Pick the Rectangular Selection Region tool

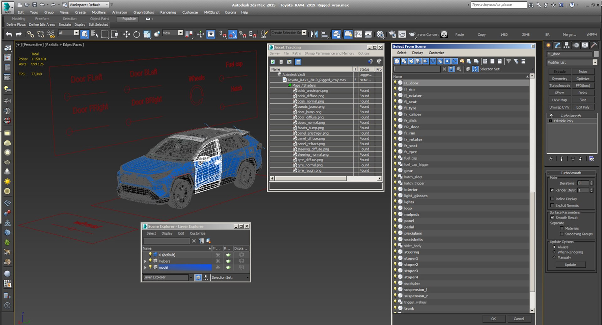105,34
